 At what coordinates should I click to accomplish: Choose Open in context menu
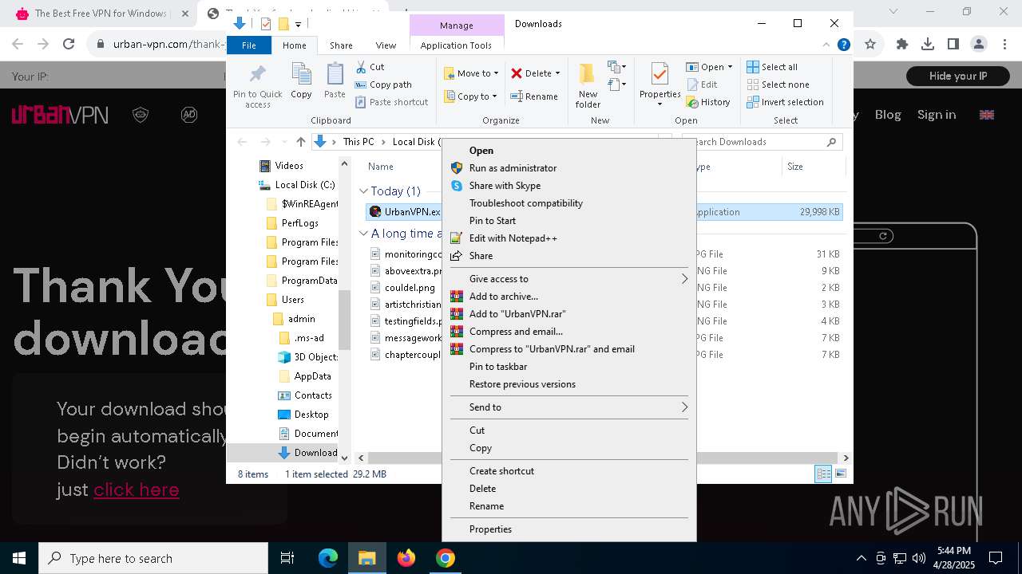pos(568,151)
